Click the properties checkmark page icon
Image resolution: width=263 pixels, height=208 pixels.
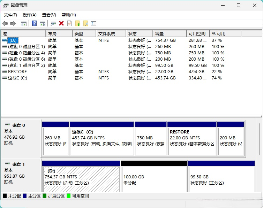click(69, 23)
